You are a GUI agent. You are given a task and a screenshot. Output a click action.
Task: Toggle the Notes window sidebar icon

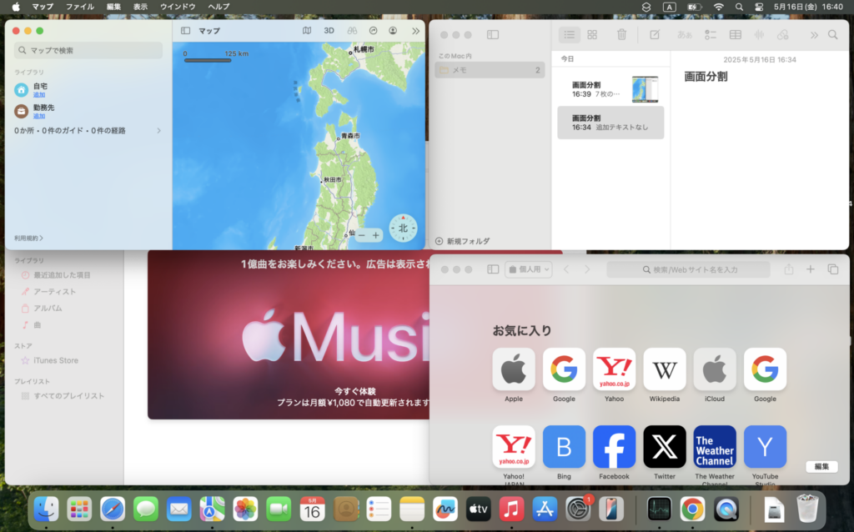[x=493, y=35]
